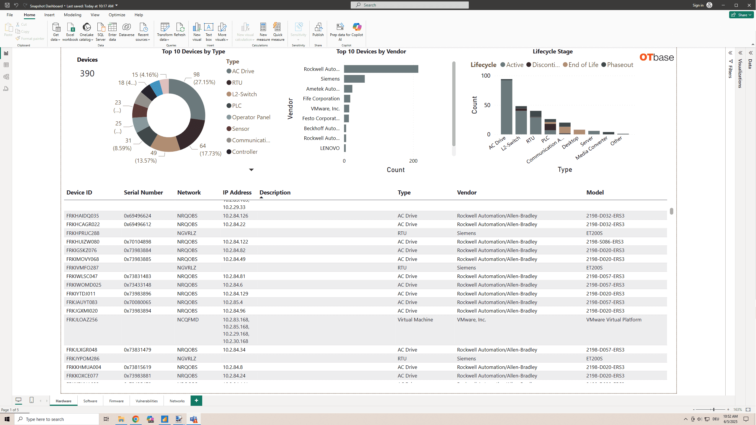The image size is (756, 425).
Task: Expand more Type legend items arrow
Action: (251, 170)
